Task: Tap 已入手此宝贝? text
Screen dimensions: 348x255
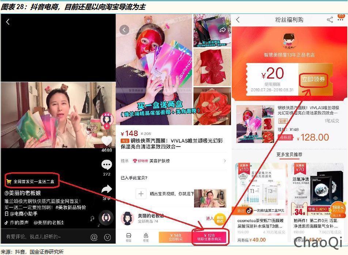Action: coord(134,178)
